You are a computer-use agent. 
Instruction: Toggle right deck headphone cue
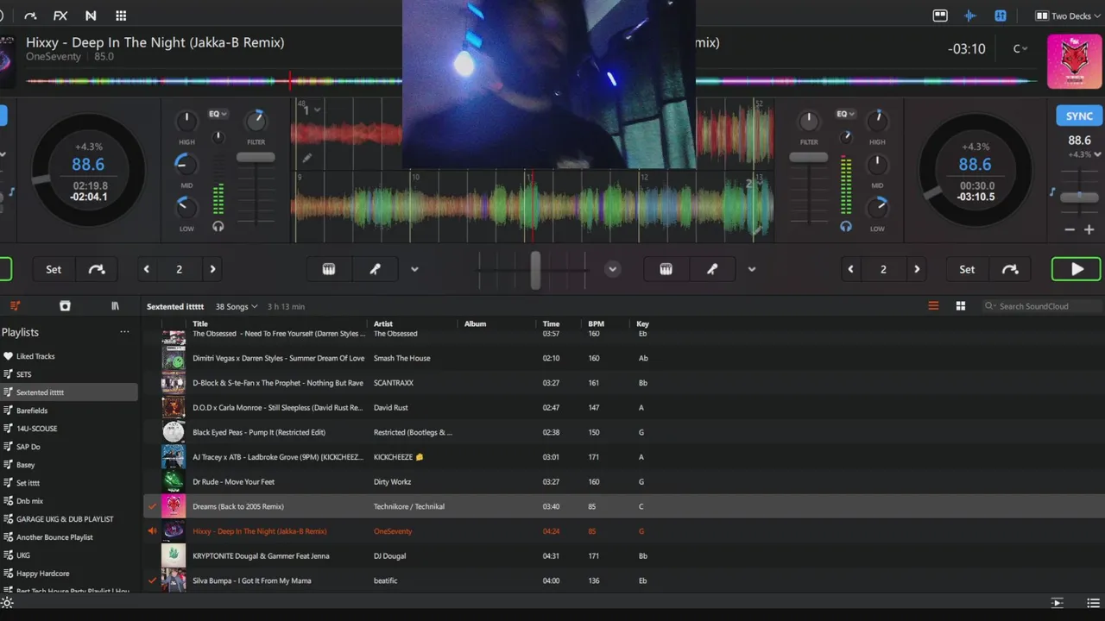(x=846, y=226)
